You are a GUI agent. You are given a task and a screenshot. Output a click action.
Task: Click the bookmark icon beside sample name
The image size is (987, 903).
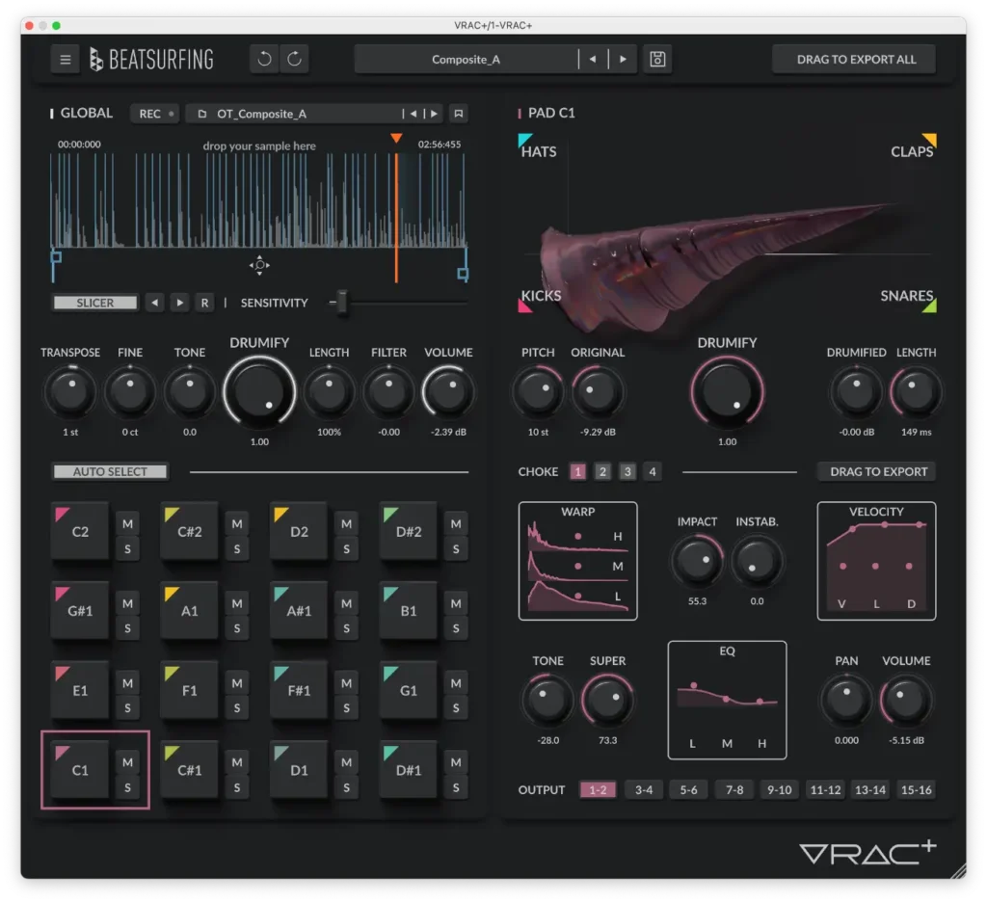(x=458, y=114)
